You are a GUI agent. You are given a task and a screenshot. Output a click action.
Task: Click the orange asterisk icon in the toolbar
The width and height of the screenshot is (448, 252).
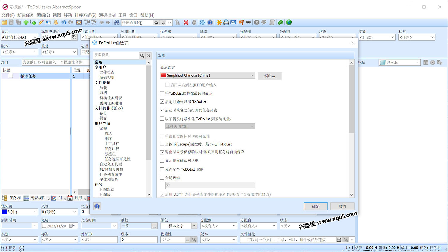(219, 22)
